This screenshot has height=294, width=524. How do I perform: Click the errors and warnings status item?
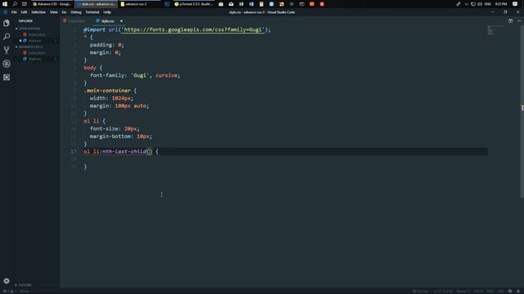click(9, 292)
